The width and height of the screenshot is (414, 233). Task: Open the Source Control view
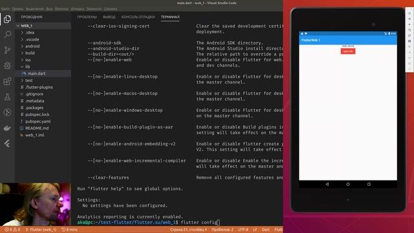coord(7,50)
